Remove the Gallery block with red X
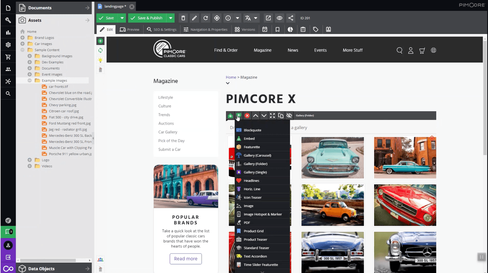Screen dimensions: 488x273 click(247, 116)
